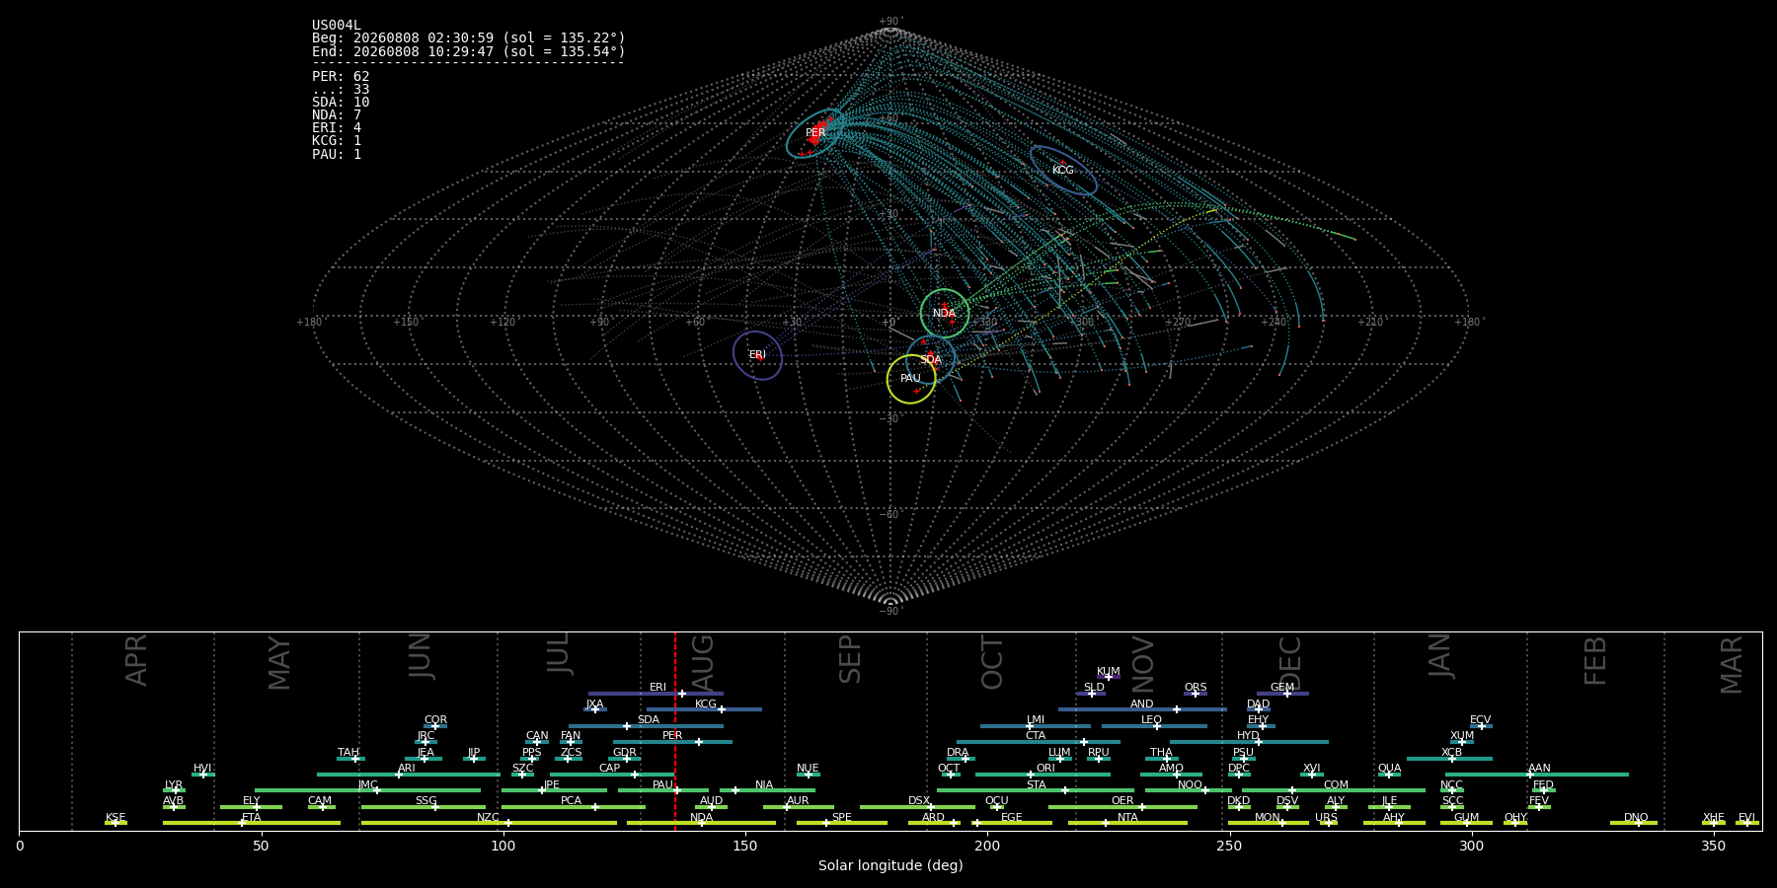The image size is (1777, 888).
Task: Click the DEC month label
Action: click(1290, 663)
